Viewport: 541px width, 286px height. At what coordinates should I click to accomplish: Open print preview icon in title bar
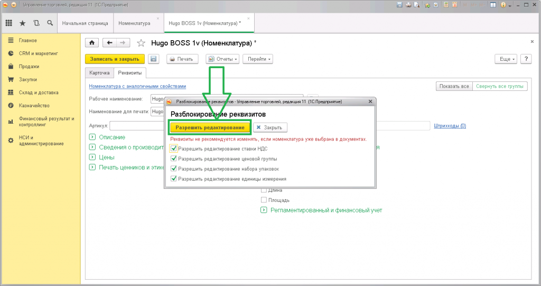click(417, 5)
